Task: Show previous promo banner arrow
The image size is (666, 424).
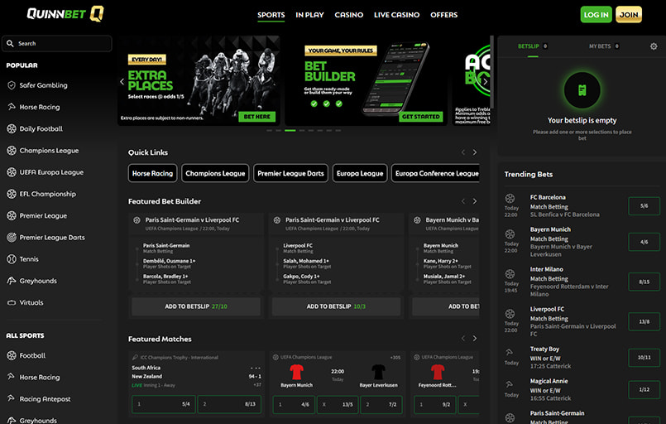Action: click(122, 81)
